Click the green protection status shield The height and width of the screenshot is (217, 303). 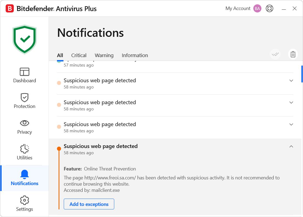pyautogui.click(x=25, y=39)
